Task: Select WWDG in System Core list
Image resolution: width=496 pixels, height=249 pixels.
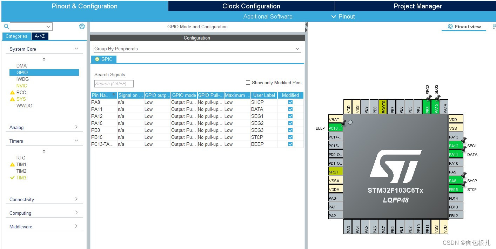Action: pyautogui.click(x=24, y=106)
